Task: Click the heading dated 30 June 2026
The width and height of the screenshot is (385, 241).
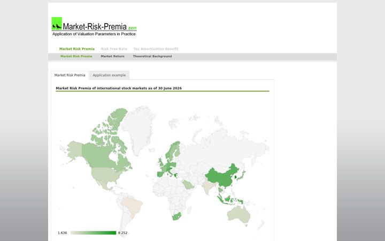Action: coord(119,88)
